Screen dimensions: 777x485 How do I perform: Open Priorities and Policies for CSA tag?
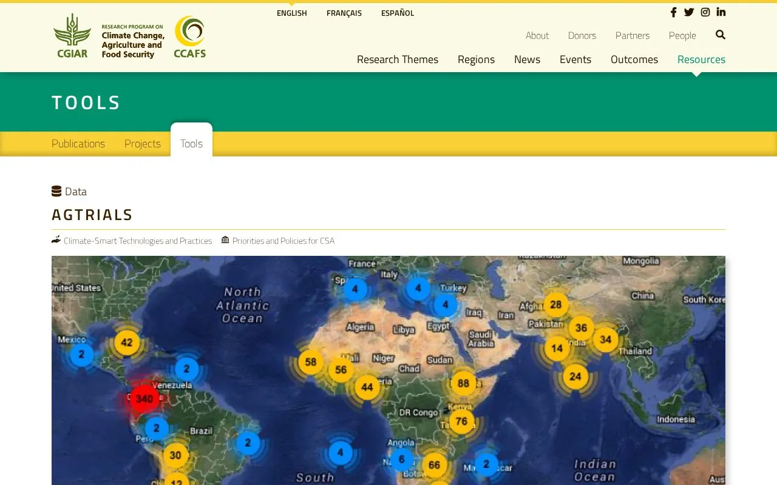pyautogui.click(x=283, y=241)
